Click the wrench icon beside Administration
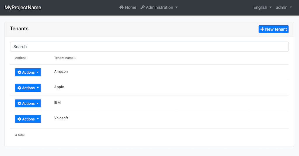Image resolution: width=299 pixels, height=156 pixels. pos(142,8)
